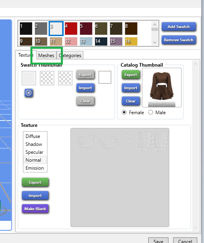This screenshot has height=243, width=204.
Task: Click panel scrollbar up arrow
Action: pos(195,64)
